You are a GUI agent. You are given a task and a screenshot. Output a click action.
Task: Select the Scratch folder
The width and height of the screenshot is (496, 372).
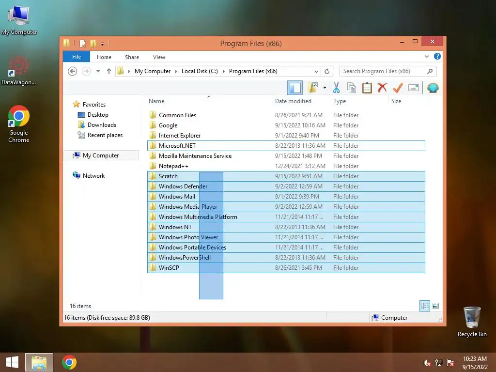286,176
